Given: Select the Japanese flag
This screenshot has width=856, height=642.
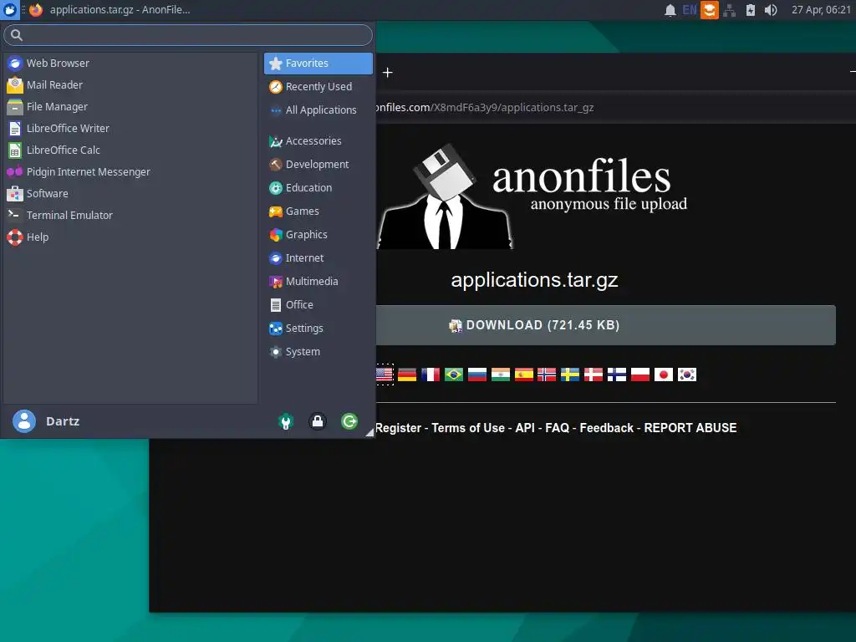Looking at the screenshot, I should 664,374.
